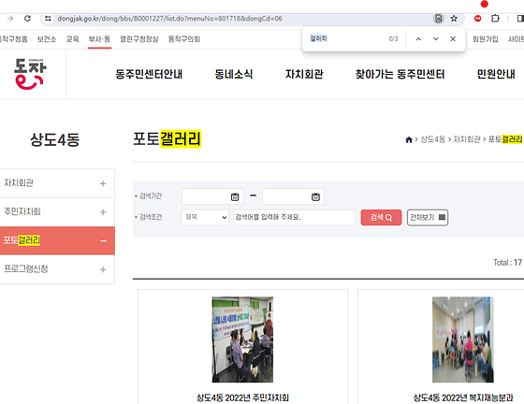The height and width of the screenshot is (404, 524).
Task: Select the 교육 top tab
Action: (73, 39)
